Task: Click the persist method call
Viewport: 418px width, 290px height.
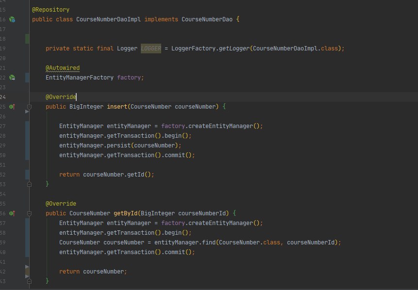Action: coord(118,145)
